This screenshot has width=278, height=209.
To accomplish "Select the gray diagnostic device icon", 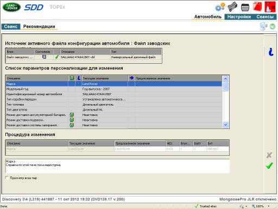I will coord(232,7).
